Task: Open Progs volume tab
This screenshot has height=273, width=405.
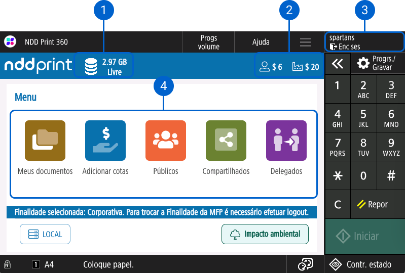Action: point(209,42)
